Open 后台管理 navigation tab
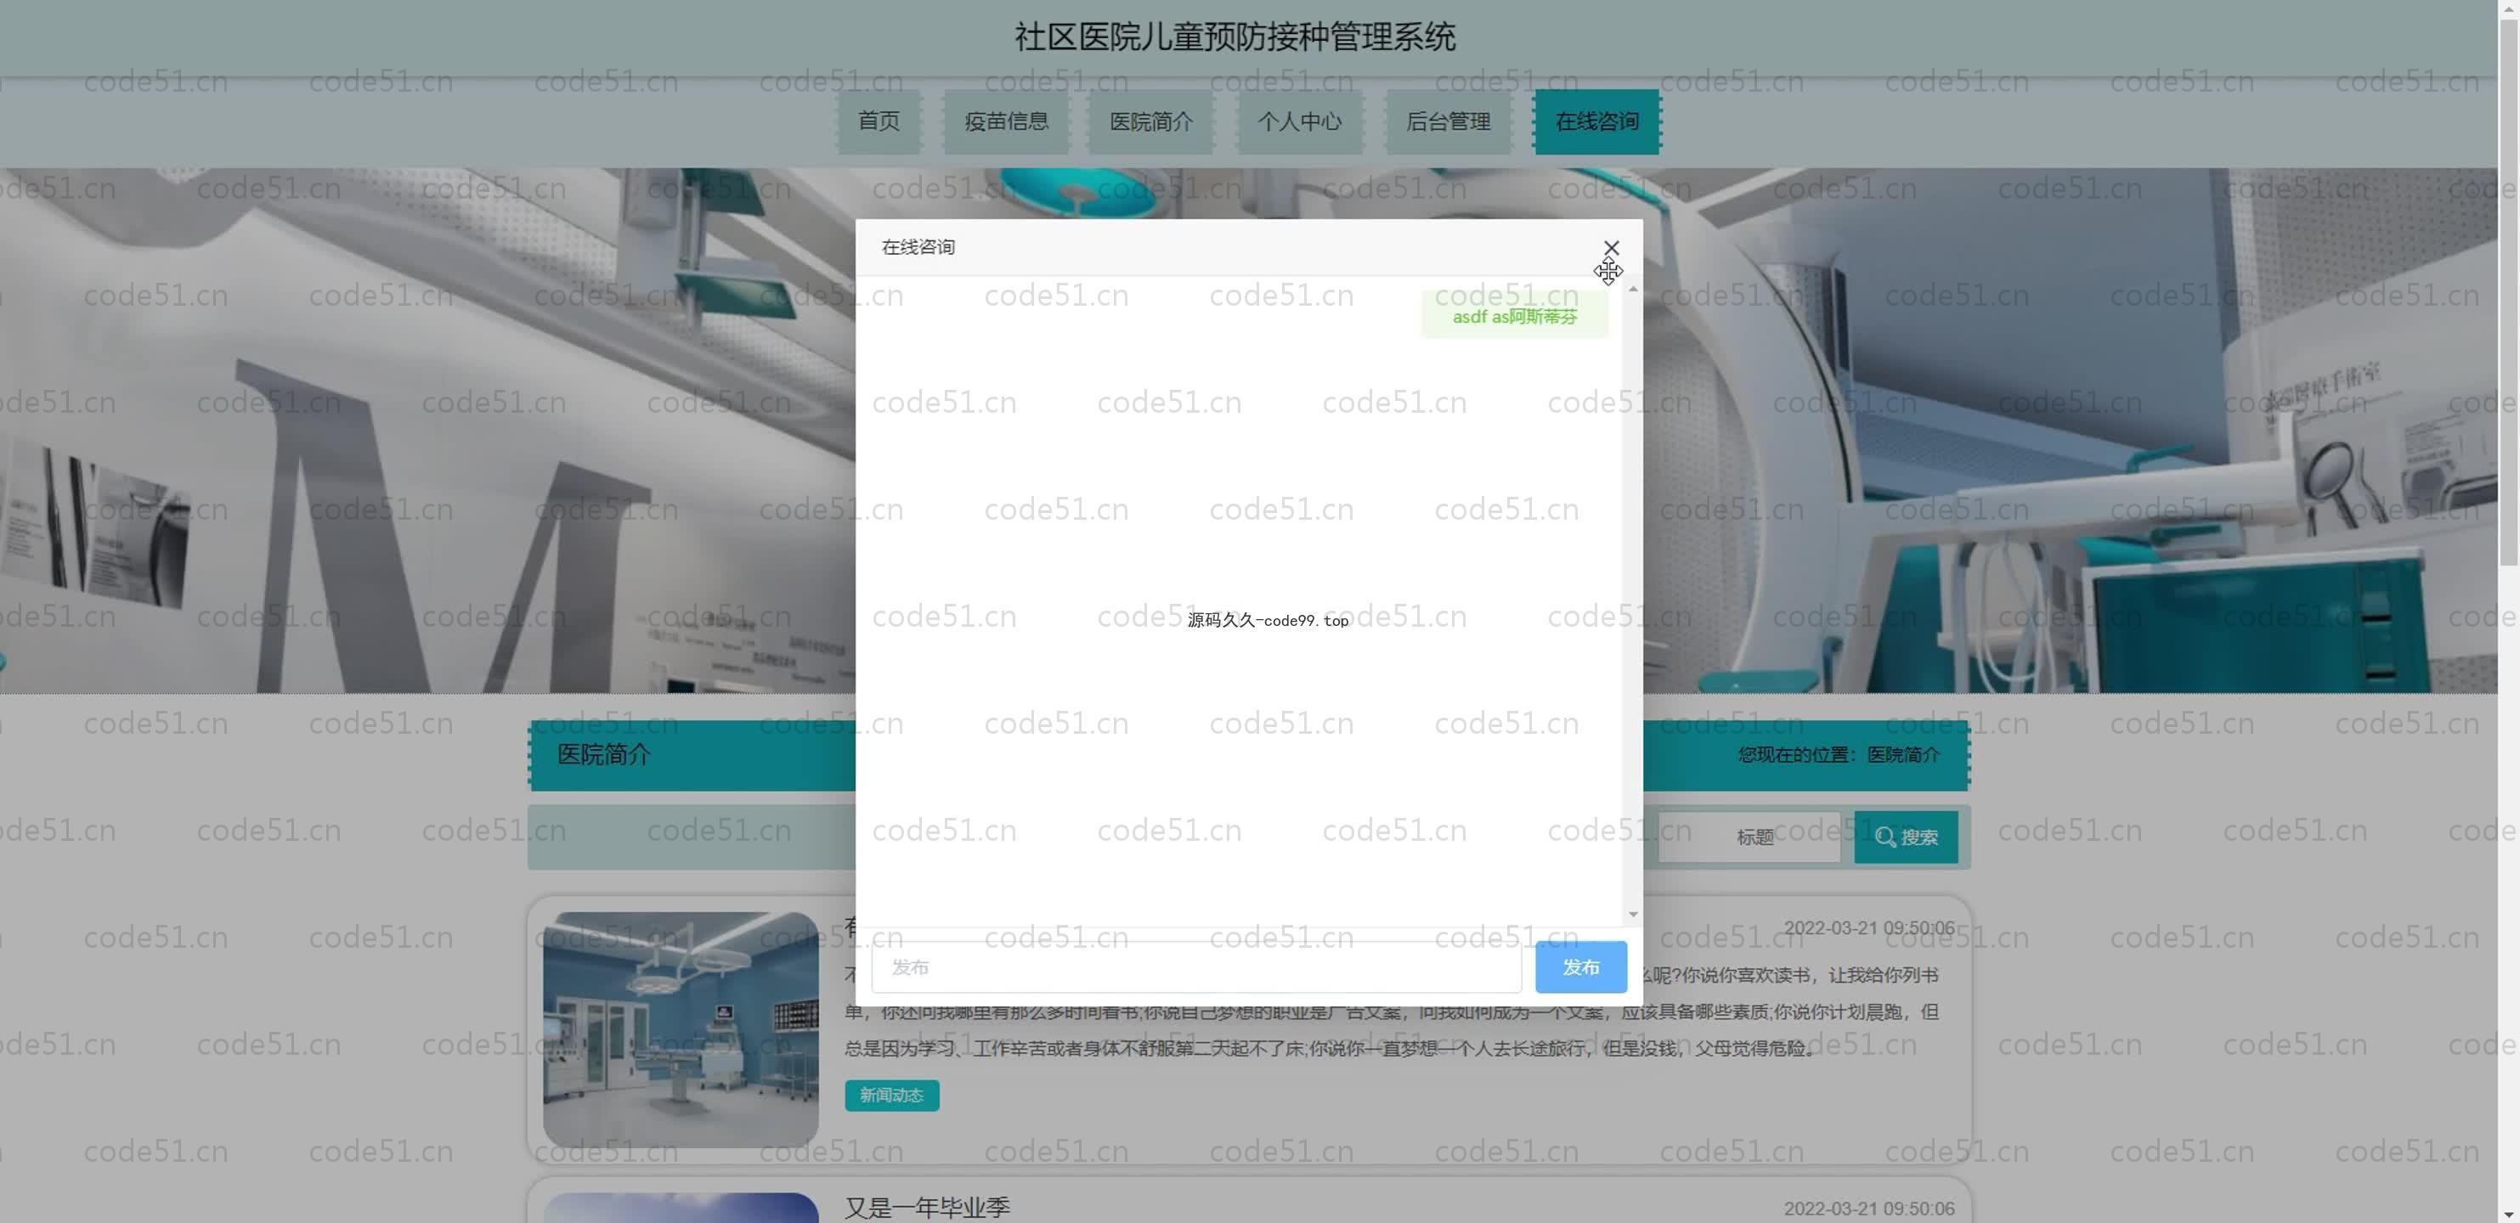Viewport: 2520px width, 1223px height. [x=1448, y=121]
